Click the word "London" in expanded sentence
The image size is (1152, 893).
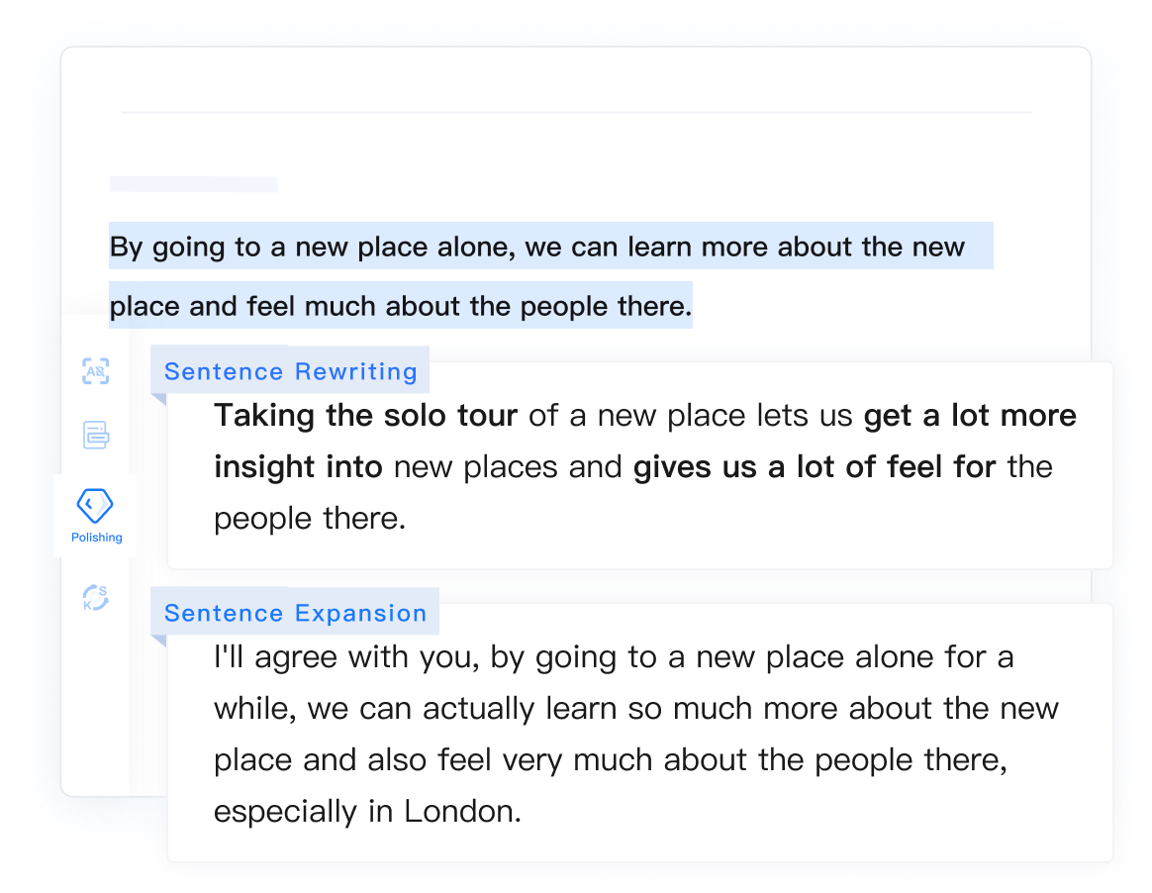coord(460,812)
